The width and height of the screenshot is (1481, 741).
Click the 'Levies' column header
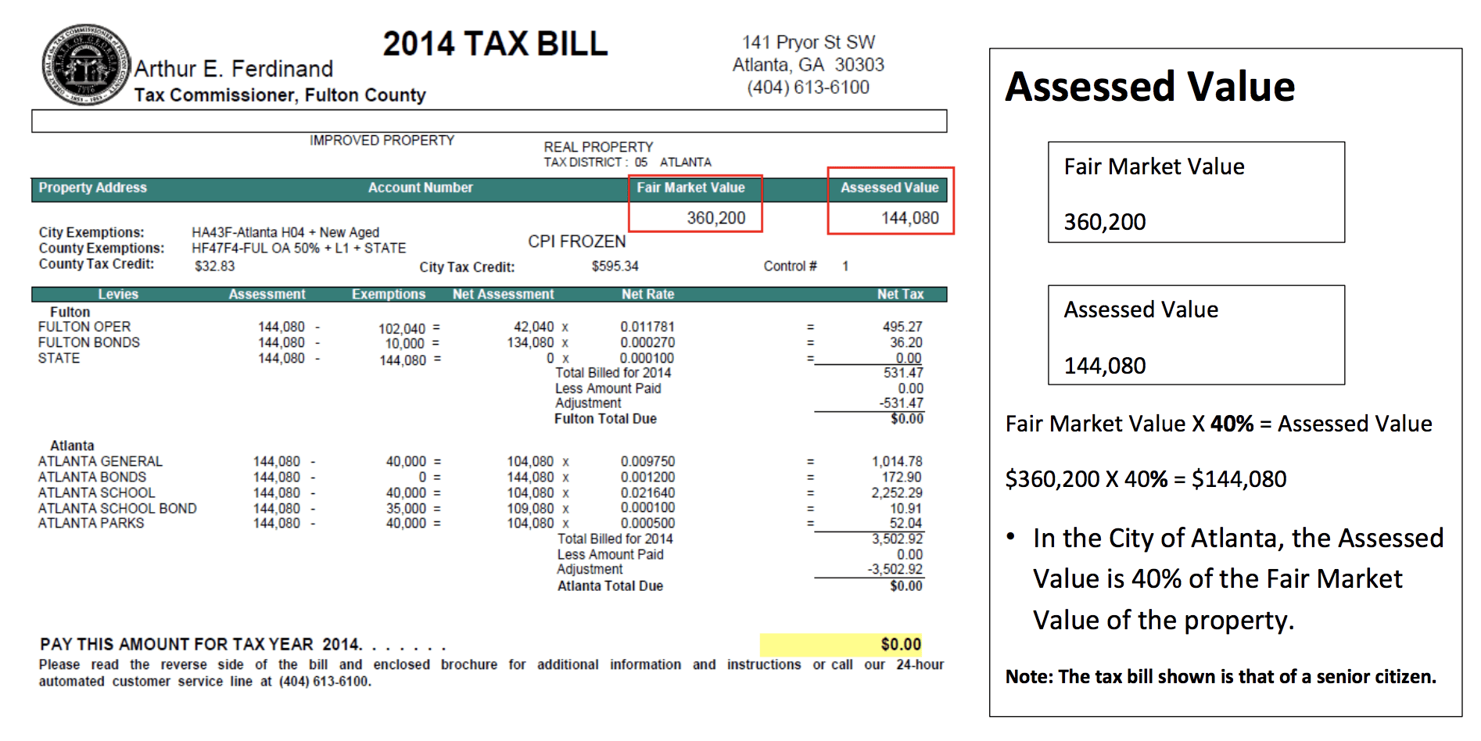coord(118,294)
